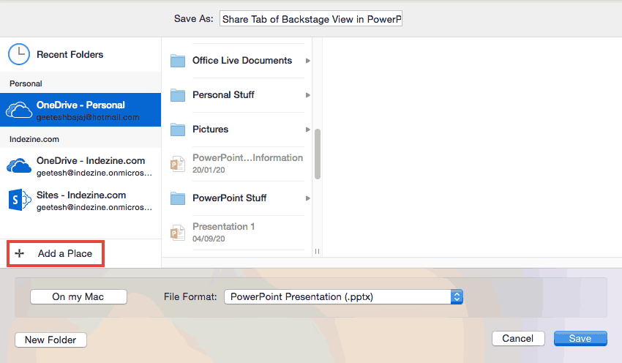Click the plus icon beside Add a Place
Viewport: 622px width, 363px height.
(20, 253)
